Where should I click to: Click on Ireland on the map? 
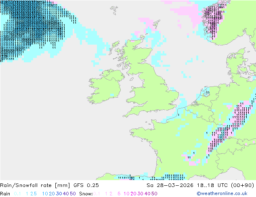click(x=105, y=87)
